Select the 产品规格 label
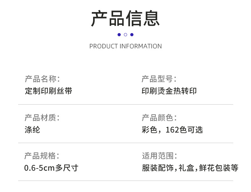This screenshot has height=192, width=251. 42,156
